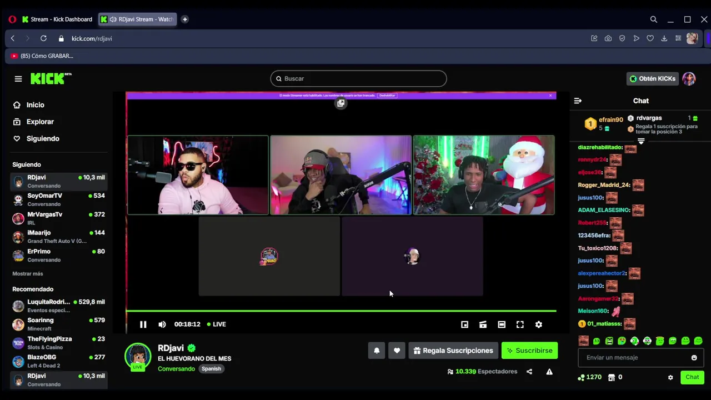Screen dimensions: 711x400
Task: Open a new browser tab
Action: point(185,19)
